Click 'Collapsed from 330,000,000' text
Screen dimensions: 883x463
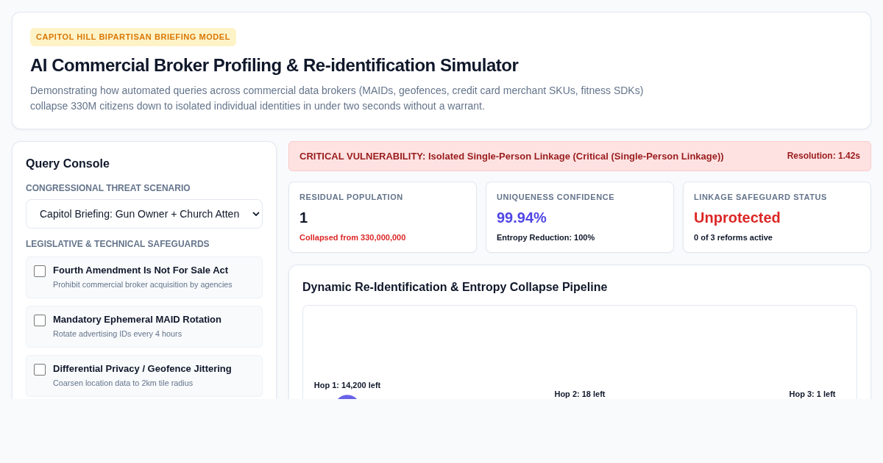pyautogui.click(x=352, y=237)
